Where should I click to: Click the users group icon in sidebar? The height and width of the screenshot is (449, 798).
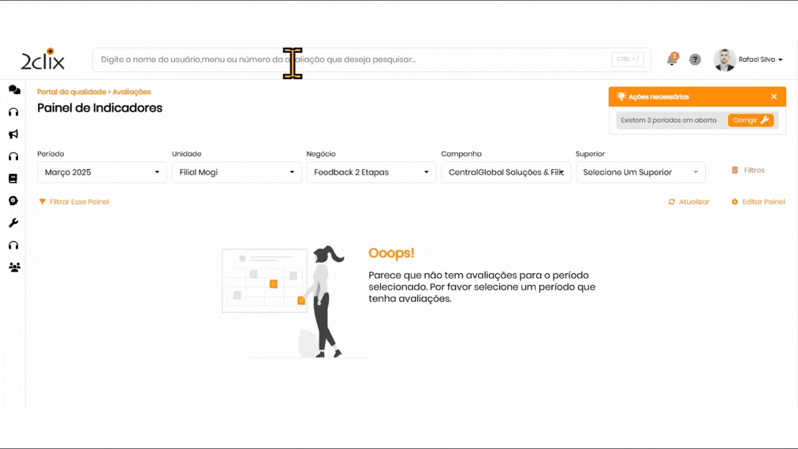coord(14,267)
